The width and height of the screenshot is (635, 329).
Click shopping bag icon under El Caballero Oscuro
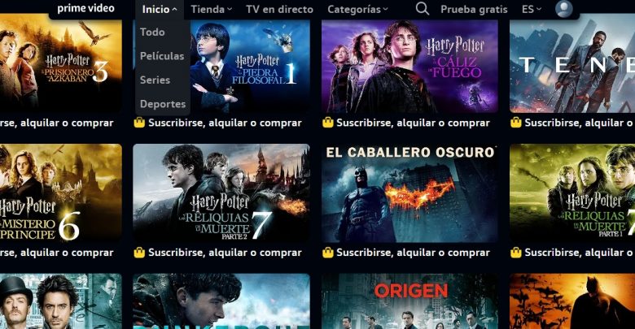(327, 253)
